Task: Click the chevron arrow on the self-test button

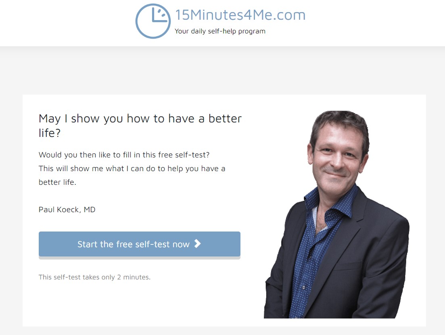Action: 198,244
